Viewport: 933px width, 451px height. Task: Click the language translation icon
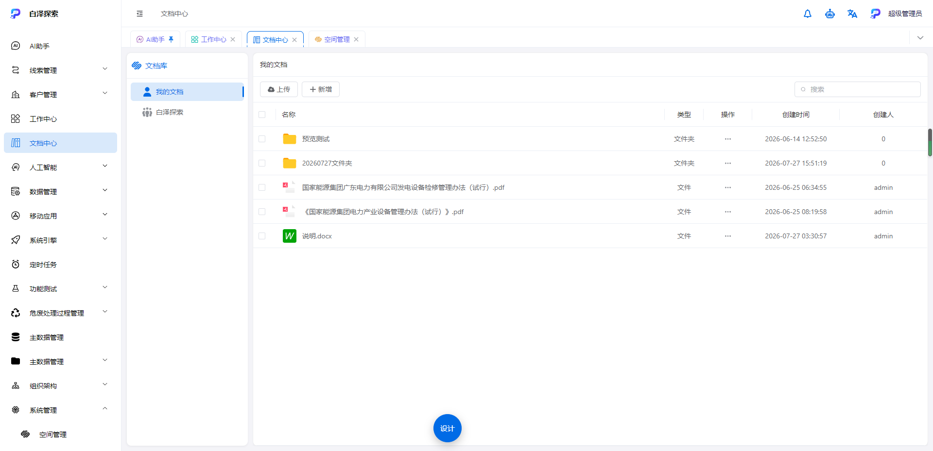(852, 14)
